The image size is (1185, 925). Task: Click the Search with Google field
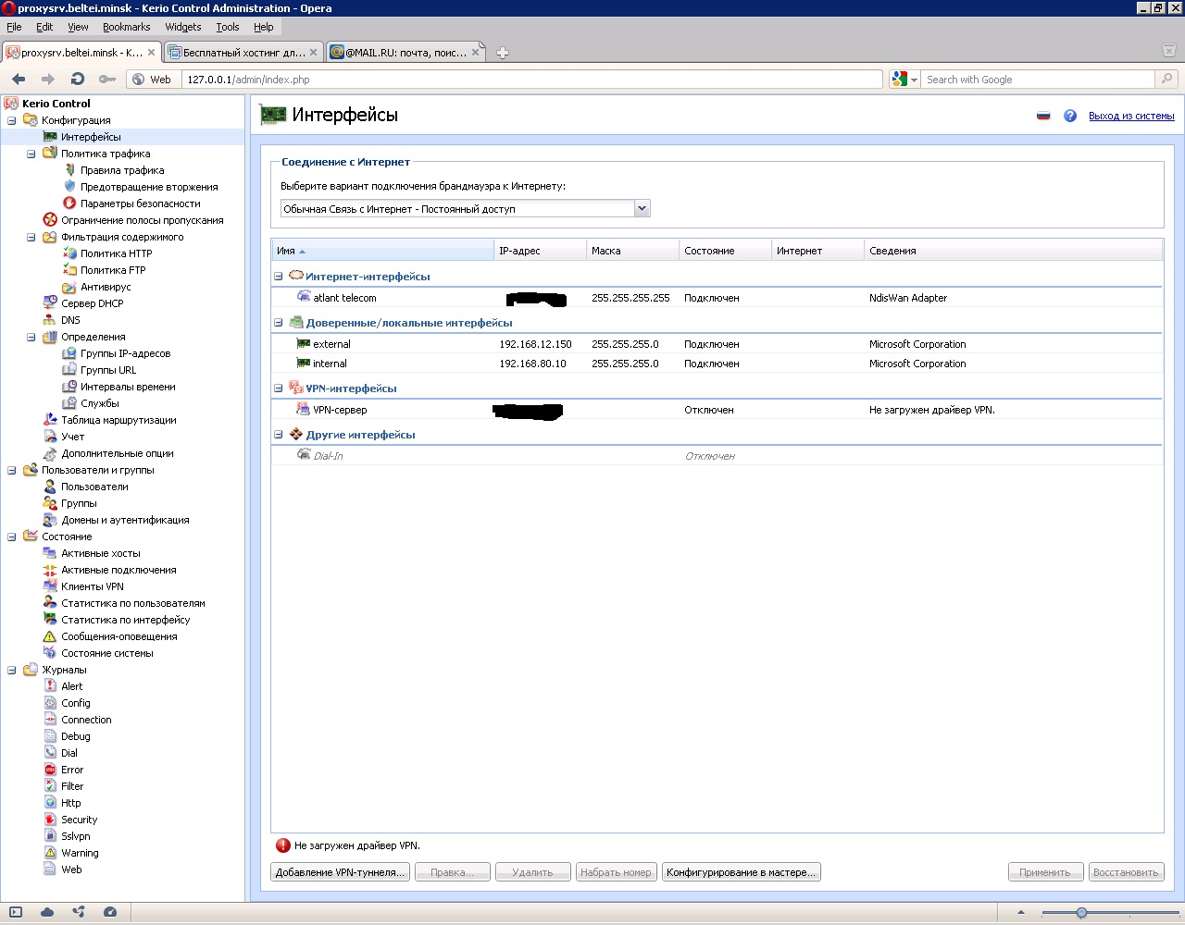click(x=1038, y=80)
